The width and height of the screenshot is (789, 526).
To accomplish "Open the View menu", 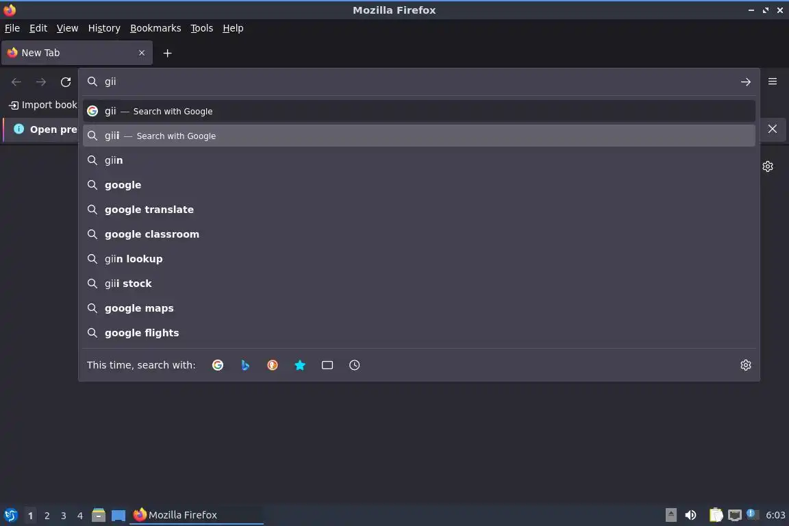I will pyautogui.click(x=67, y=28).
